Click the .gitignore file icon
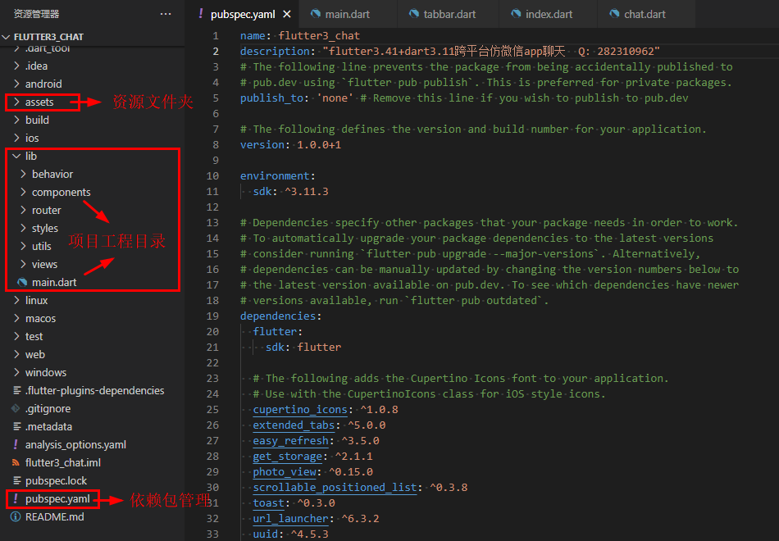 [x=16, y=408]
